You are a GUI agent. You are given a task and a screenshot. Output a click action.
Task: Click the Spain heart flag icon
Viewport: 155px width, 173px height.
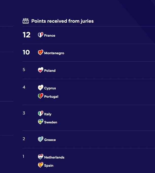tap(41, 165)
